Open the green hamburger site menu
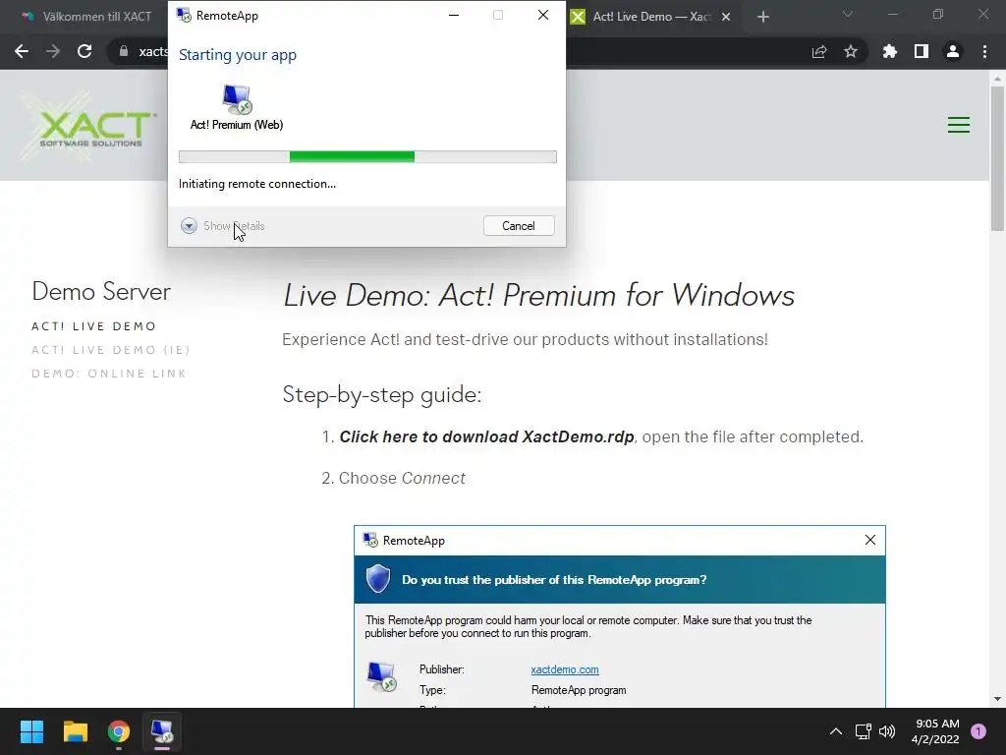Viewport: 1006px width, 755px height. pyautogui.click(x=959, y=125)
